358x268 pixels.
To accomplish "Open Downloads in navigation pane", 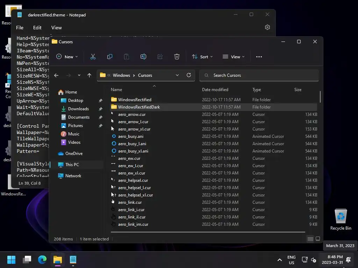I will 78,109.
